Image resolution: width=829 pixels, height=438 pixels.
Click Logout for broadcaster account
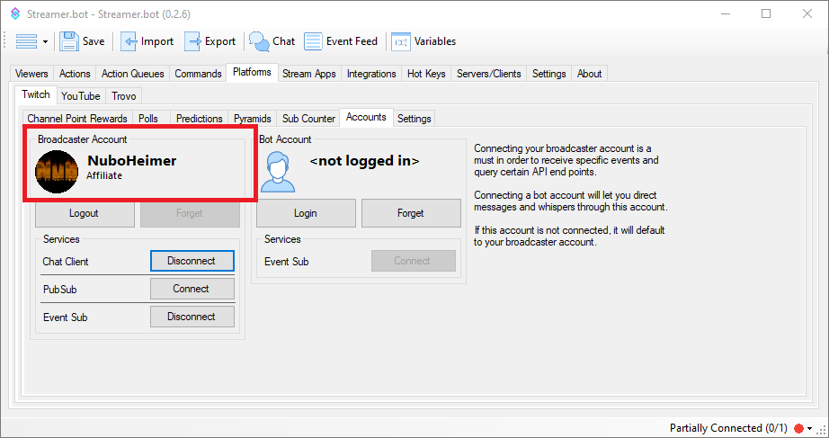[84, 213]
